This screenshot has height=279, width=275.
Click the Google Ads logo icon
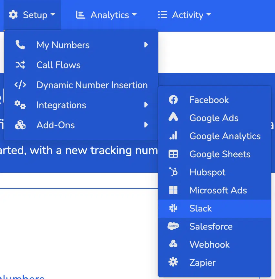click(173, 117)
